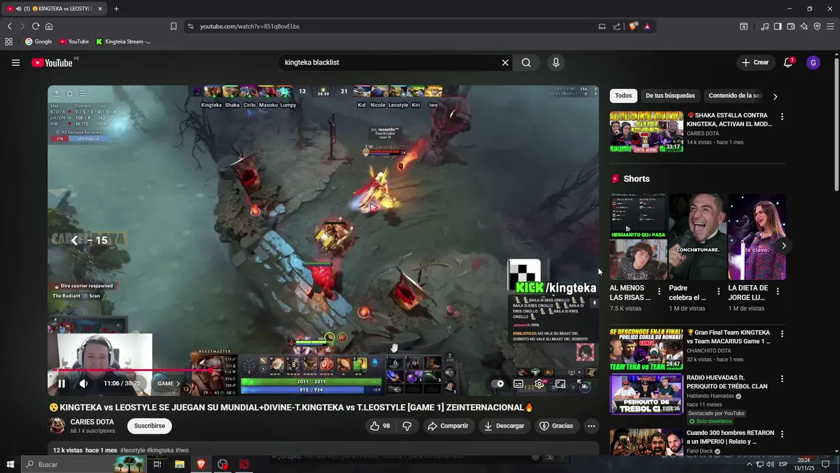Open the Padre celebra el short
840x473 pixels.
click(698, 236)
